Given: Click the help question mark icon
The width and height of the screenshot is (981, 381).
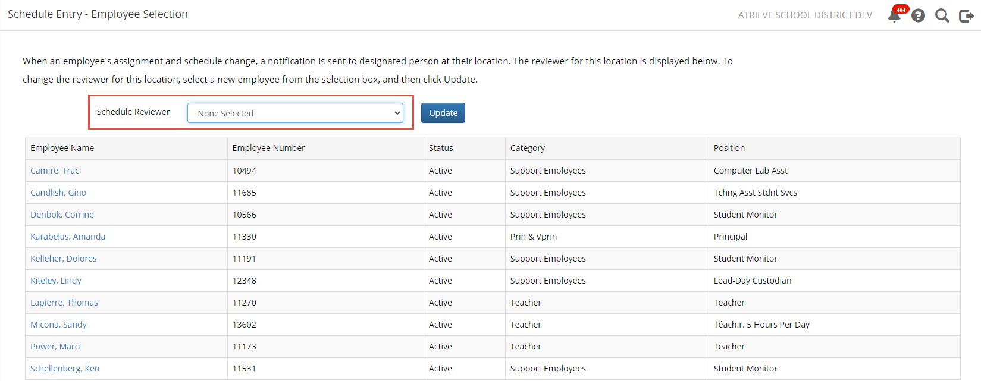Looking at the screenshot, I should point(918,15).
